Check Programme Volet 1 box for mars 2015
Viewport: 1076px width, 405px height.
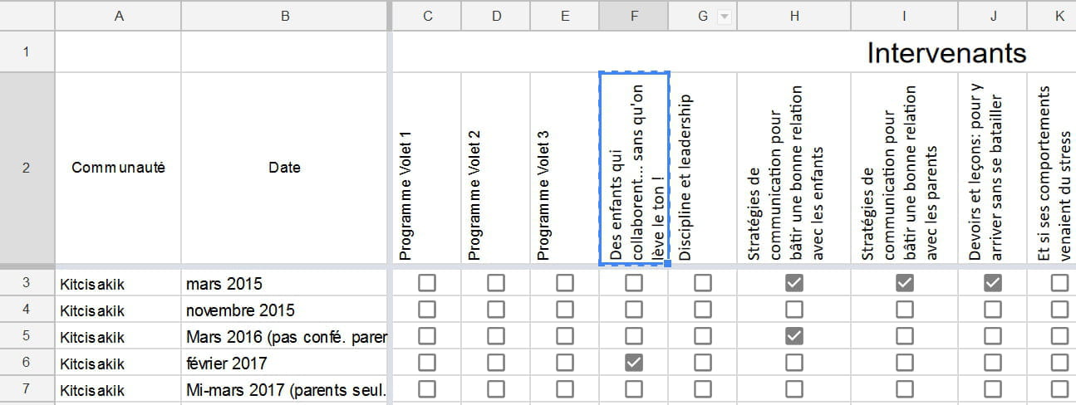pos(427,283)
